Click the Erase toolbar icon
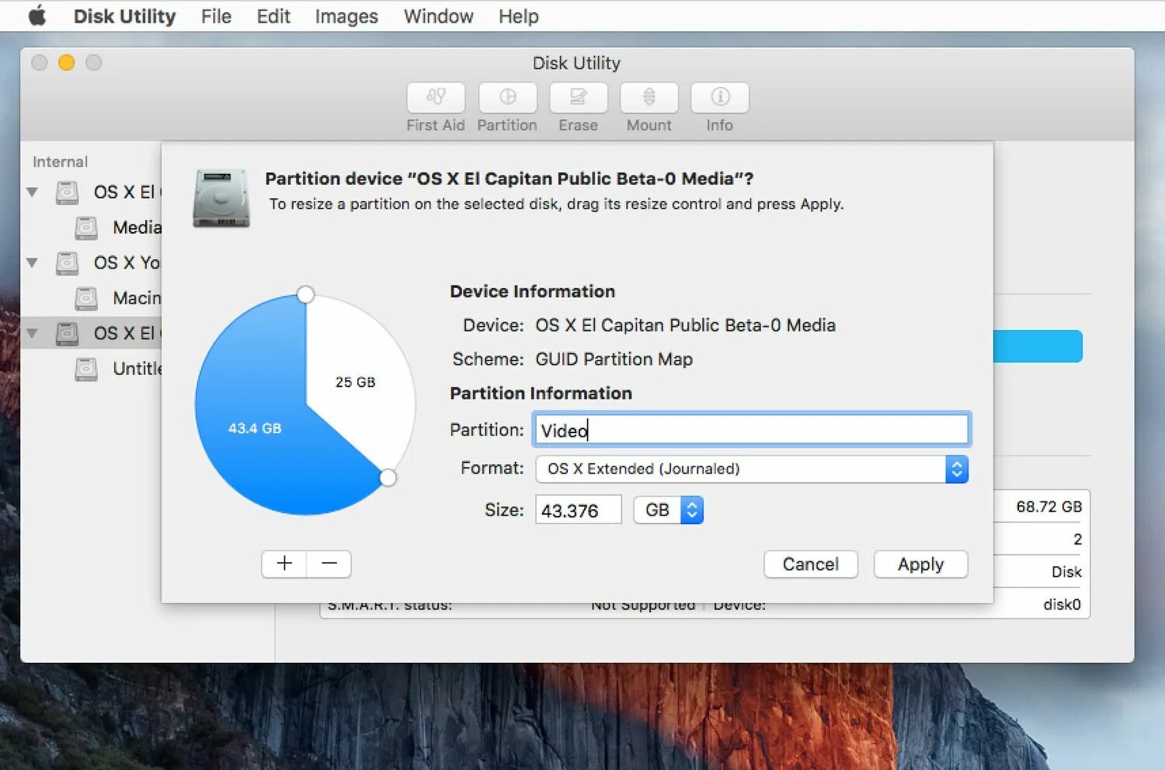This screenshot has height=770, width=1165. click(578, 105)
